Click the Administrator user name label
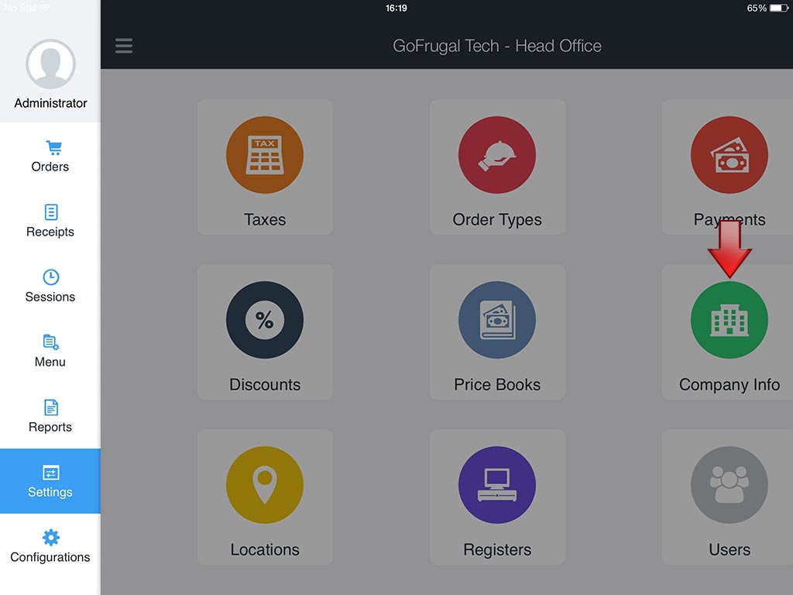This screenshot has width=793, height=595. point(50,103)
